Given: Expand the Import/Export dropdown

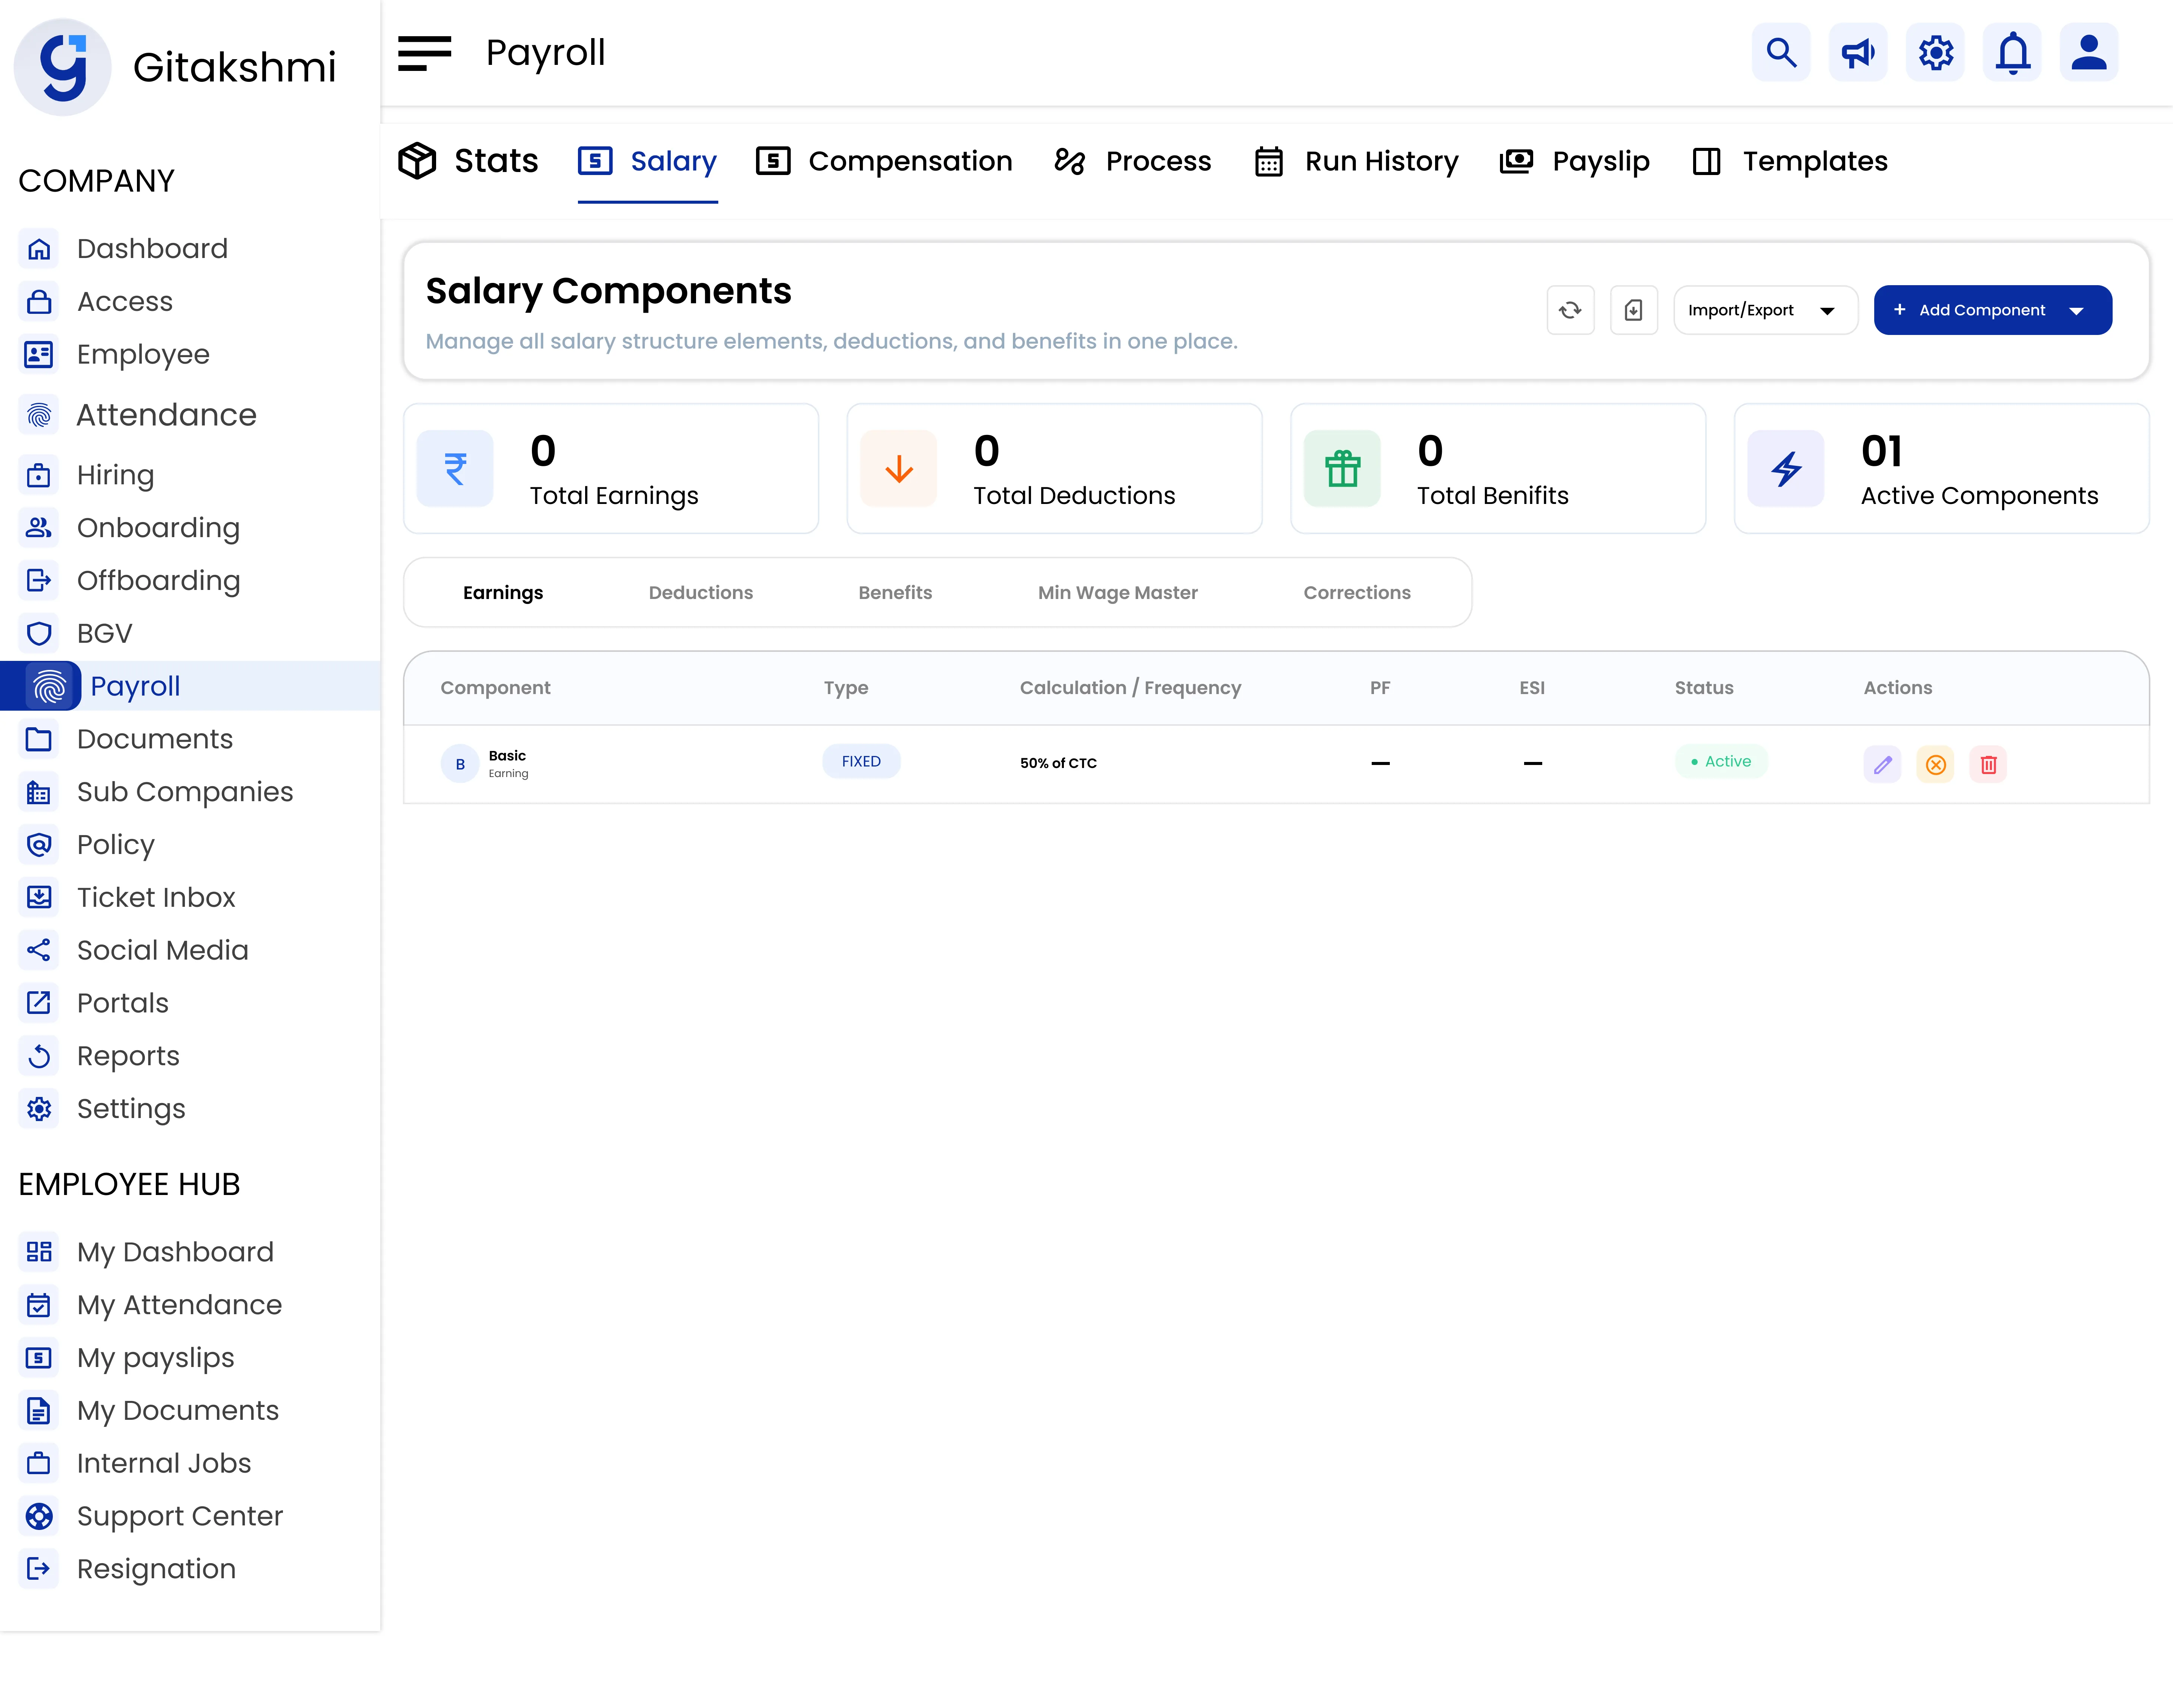Looking at the screenshot, I should click(x=1765, y=310).
